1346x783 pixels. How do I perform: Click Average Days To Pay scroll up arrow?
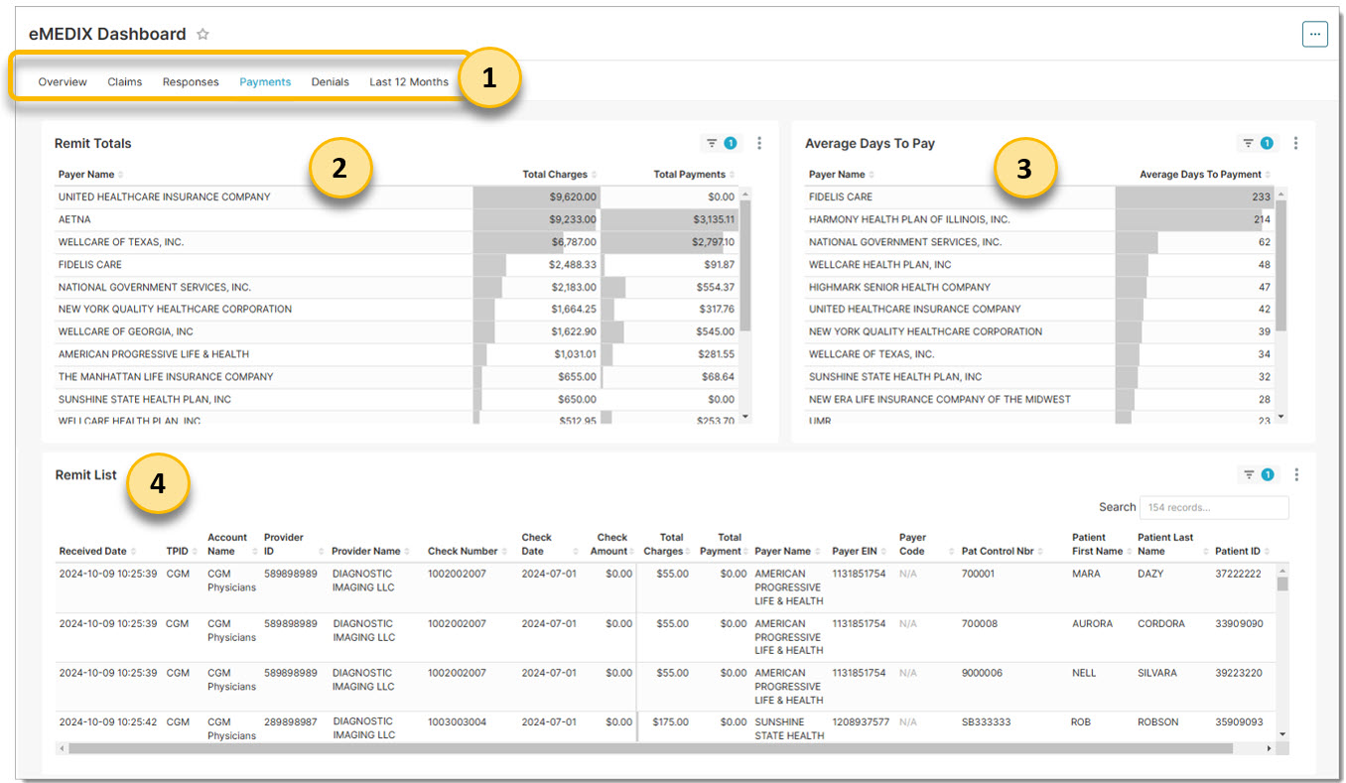pos(1280,193)
